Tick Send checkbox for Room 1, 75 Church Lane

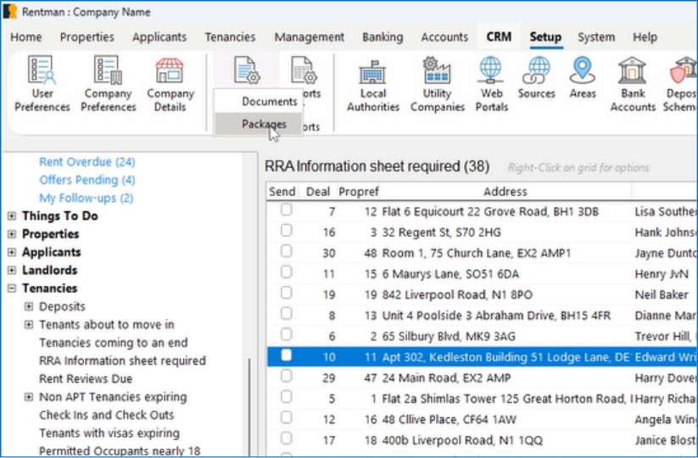coord(286,252)
